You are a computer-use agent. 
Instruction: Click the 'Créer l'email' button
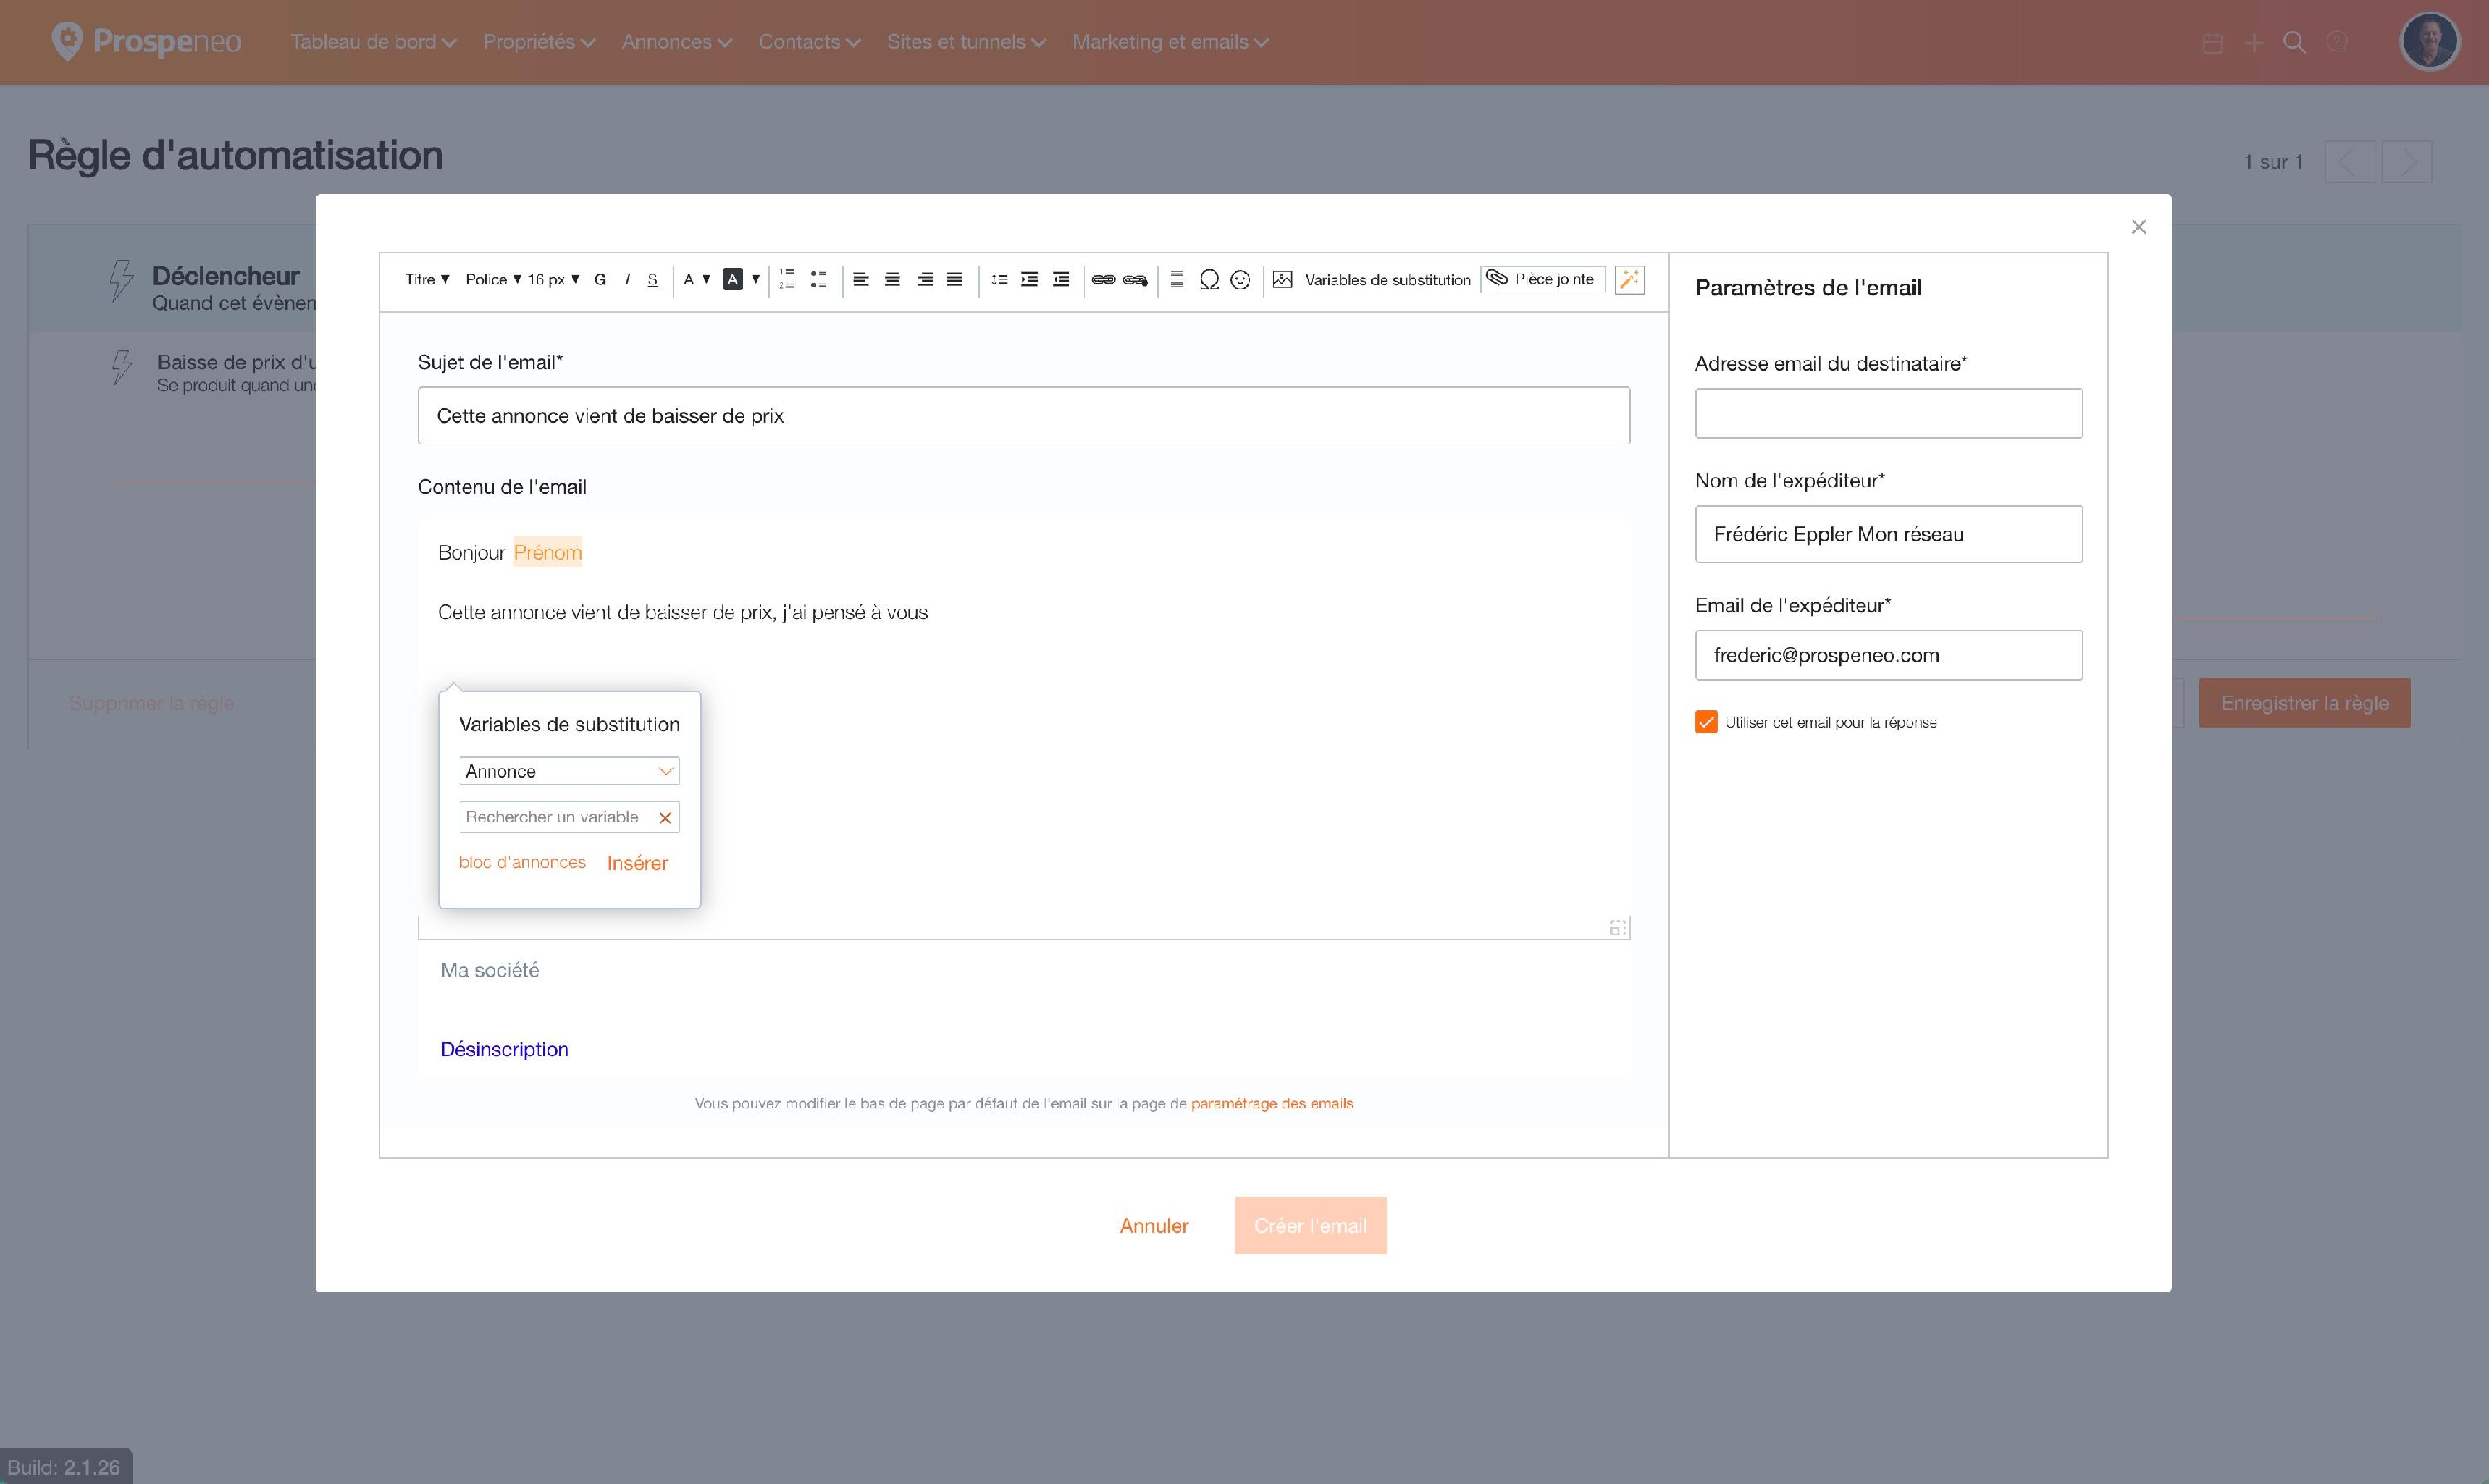1310,1226
